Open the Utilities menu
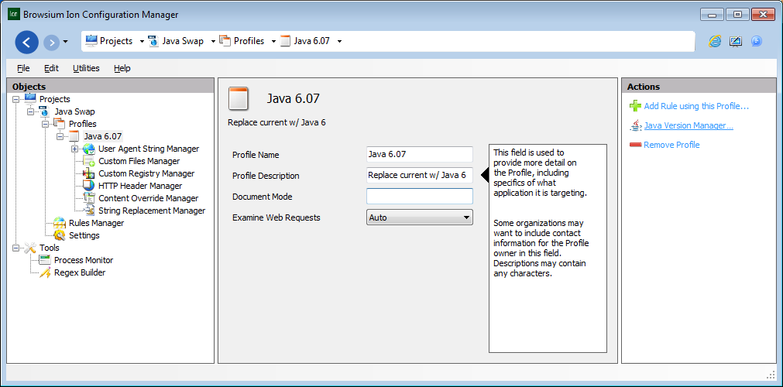The height and width of the screenshot is (387, 783). point(86,68)
